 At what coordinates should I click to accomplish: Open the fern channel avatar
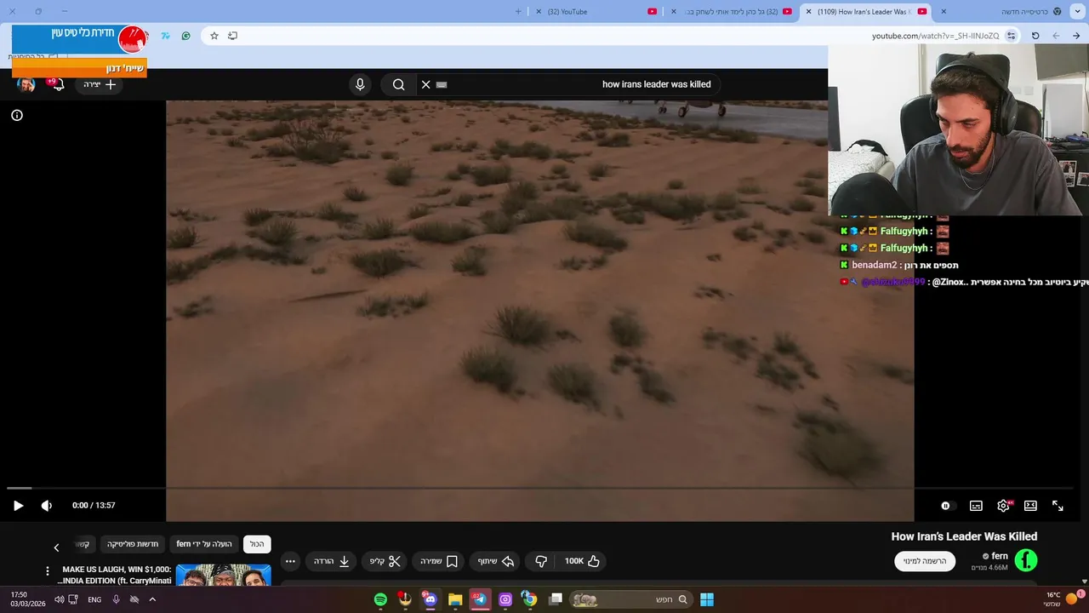(x=1026, y=560)
